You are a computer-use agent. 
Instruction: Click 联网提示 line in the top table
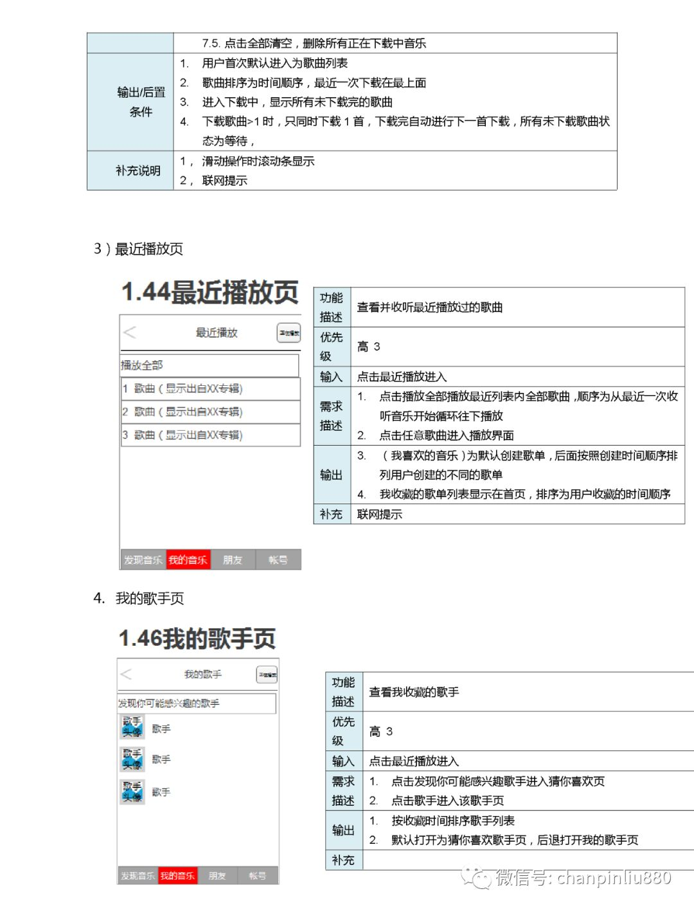coord(224,181)
